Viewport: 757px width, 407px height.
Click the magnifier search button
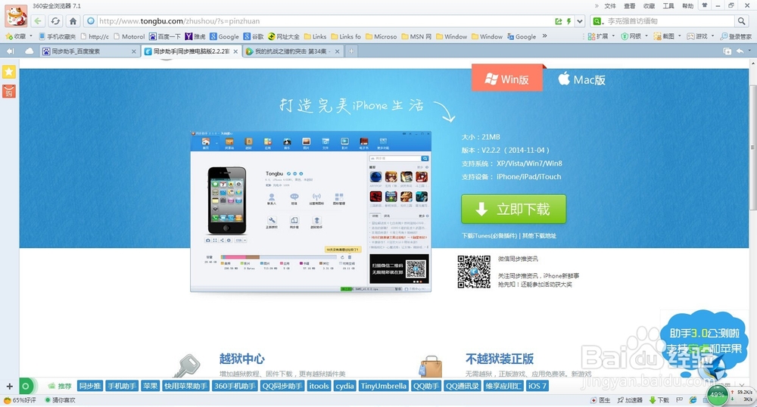(741, 21)
